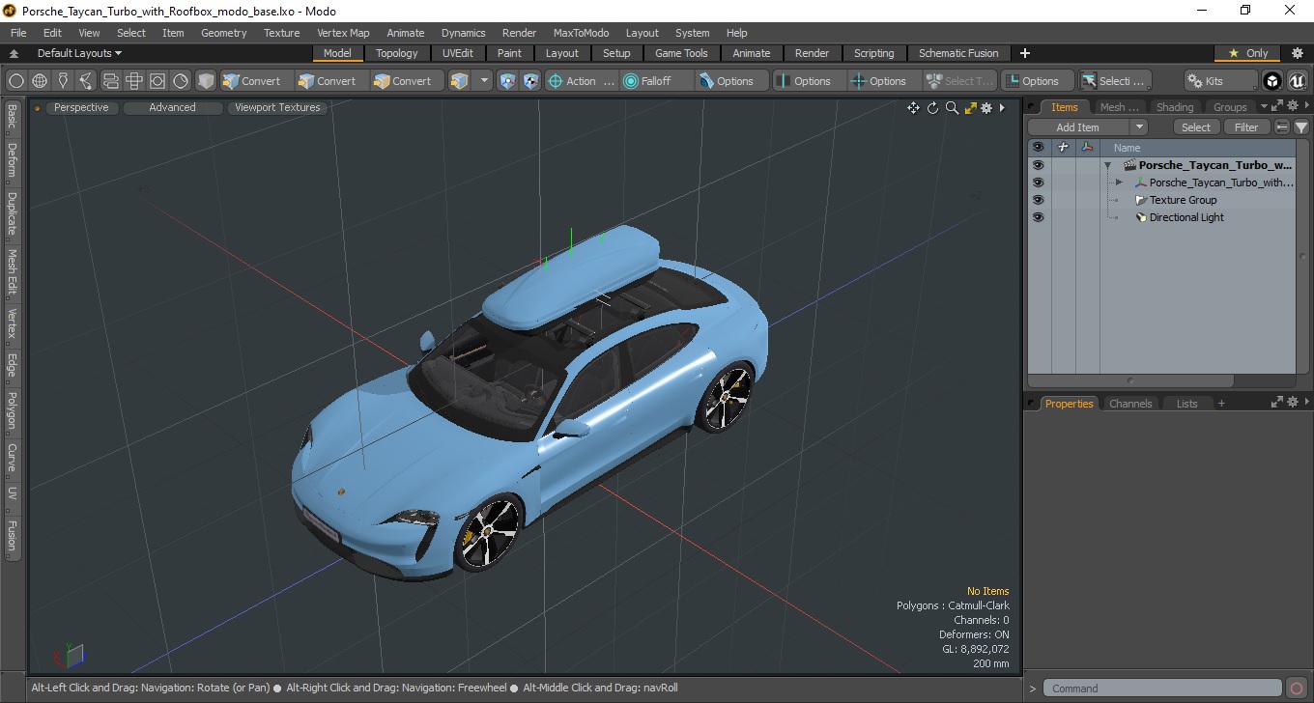The width and height of the screenshot is (1314, 703).
Task: Select the circle selection mode icon
Action: click(x=16, y=81)
